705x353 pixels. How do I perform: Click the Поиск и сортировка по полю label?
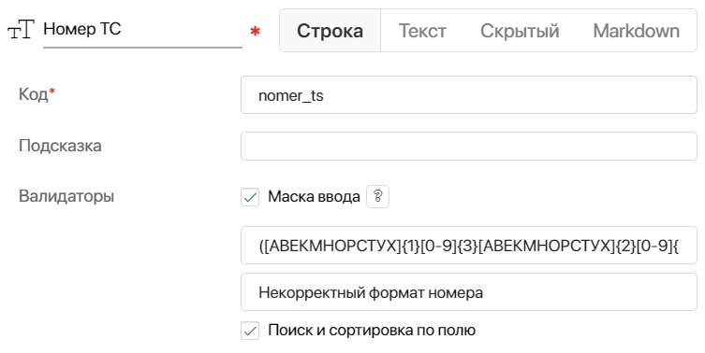point(372,331)
